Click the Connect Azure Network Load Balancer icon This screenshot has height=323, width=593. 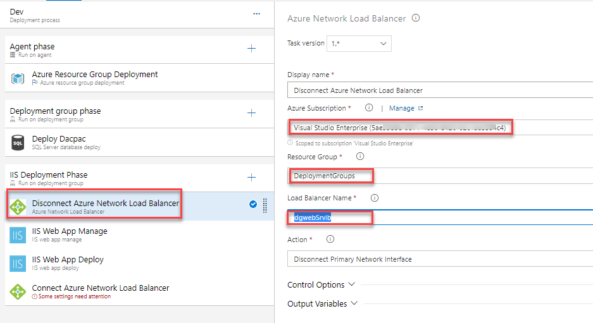coord(18,291)
